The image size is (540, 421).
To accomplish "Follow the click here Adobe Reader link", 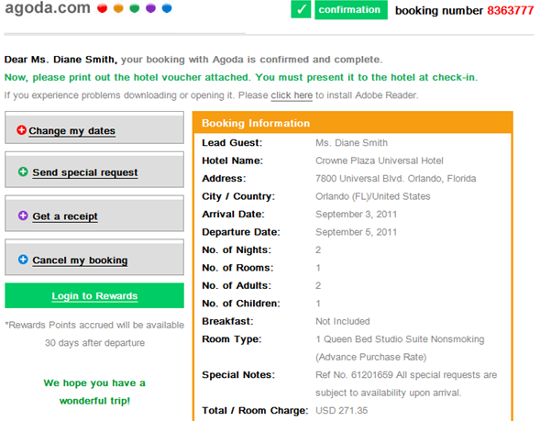I will (292, 95).
